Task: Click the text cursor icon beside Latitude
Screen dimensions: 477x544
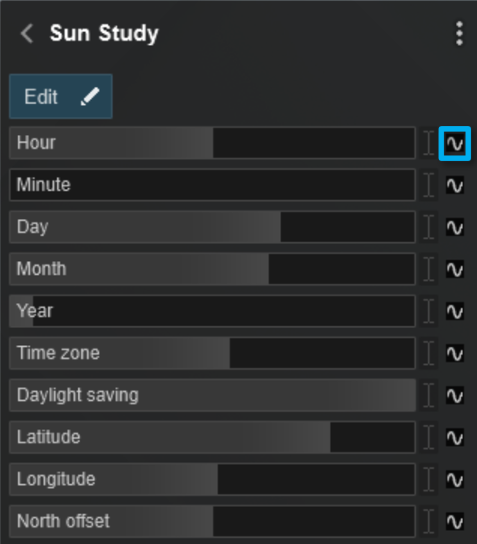Action: click(x=429, y=437)
